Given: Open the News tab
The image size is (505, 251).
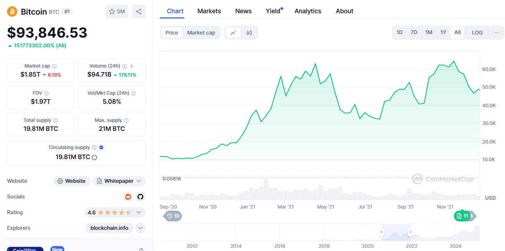Looking at the screenshot, I should (x=243, y=11).
